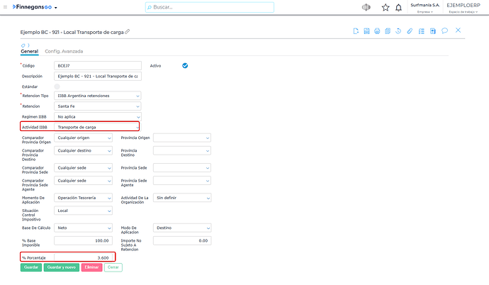489x285 pixels.
Task: Click the tag icon above General tab
Action: coord(23,45)
